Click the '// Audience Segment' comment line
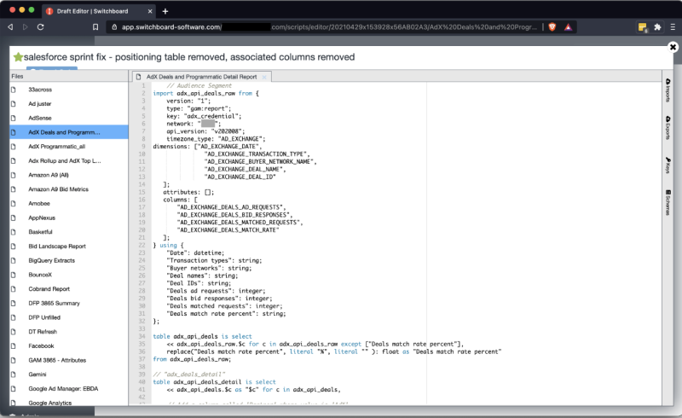This screenshot has height=418, width=682. [x=199, y=86]
